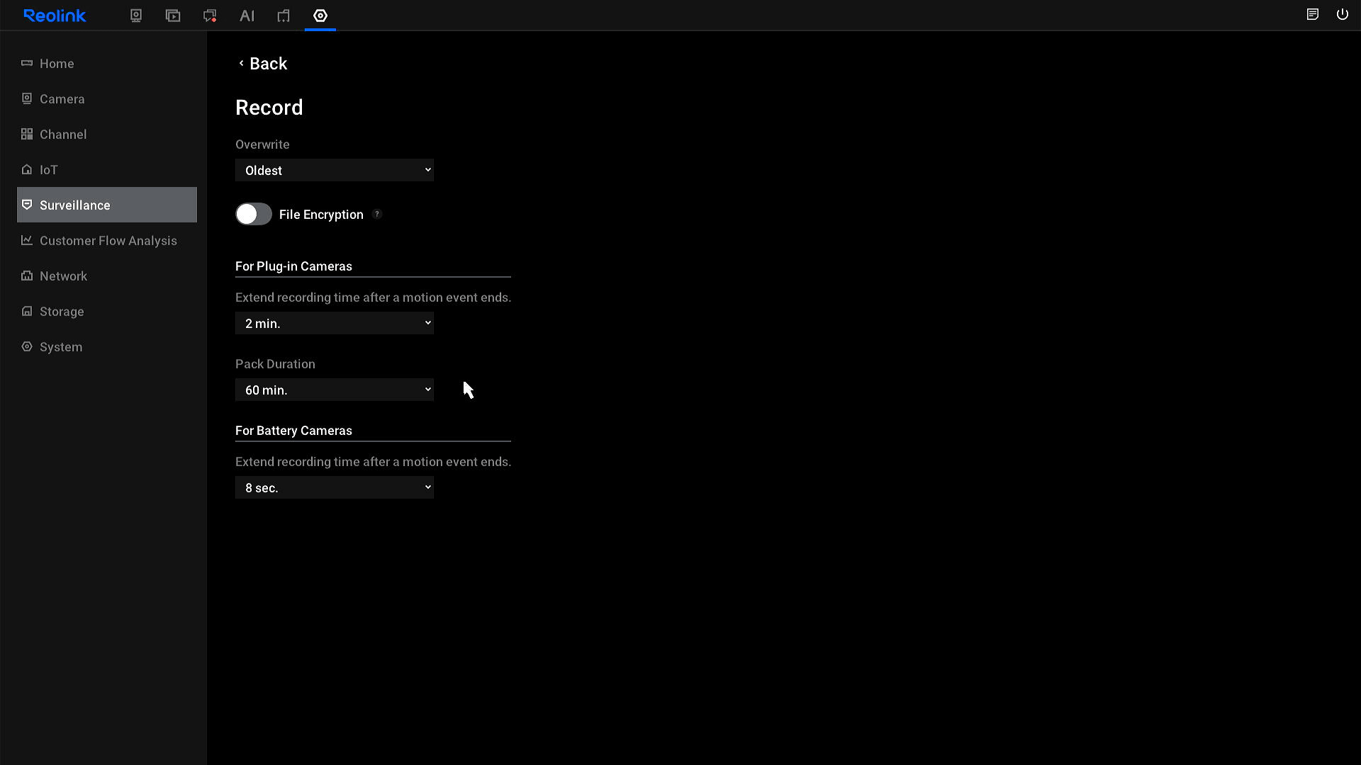Screen dimensions: 1361x765
Task: Open the Pack Duration dropdown showing 60 min
Action: coord(334,390)
